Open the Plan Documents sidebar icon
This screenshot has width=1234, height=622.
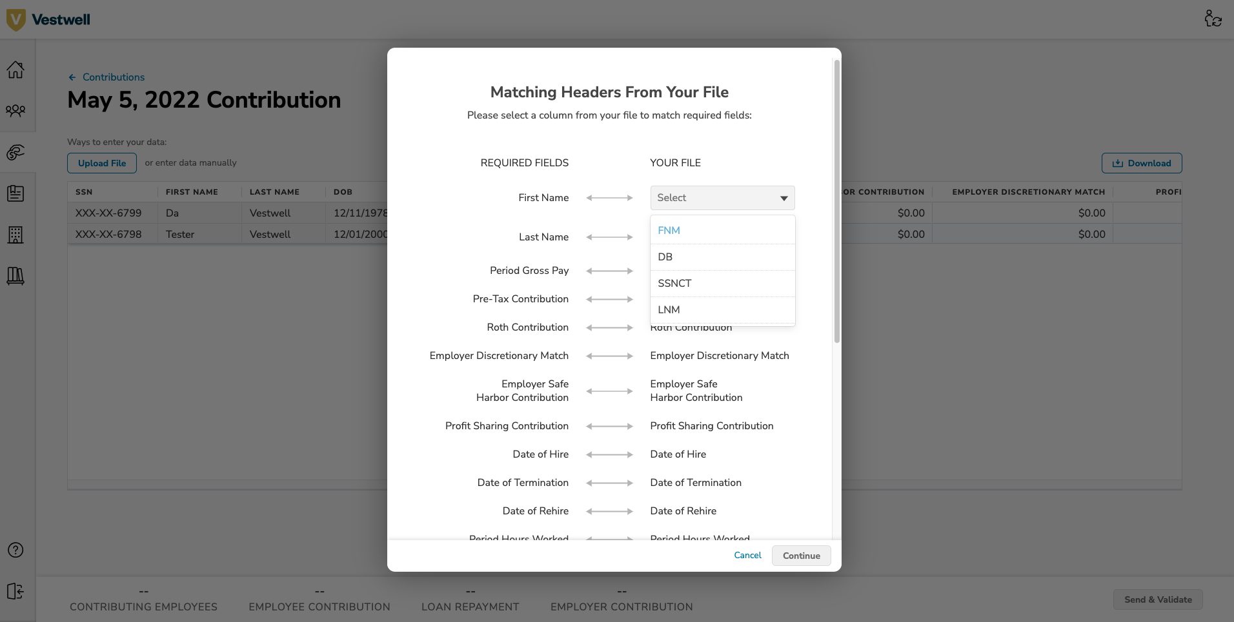pos(15,193)
